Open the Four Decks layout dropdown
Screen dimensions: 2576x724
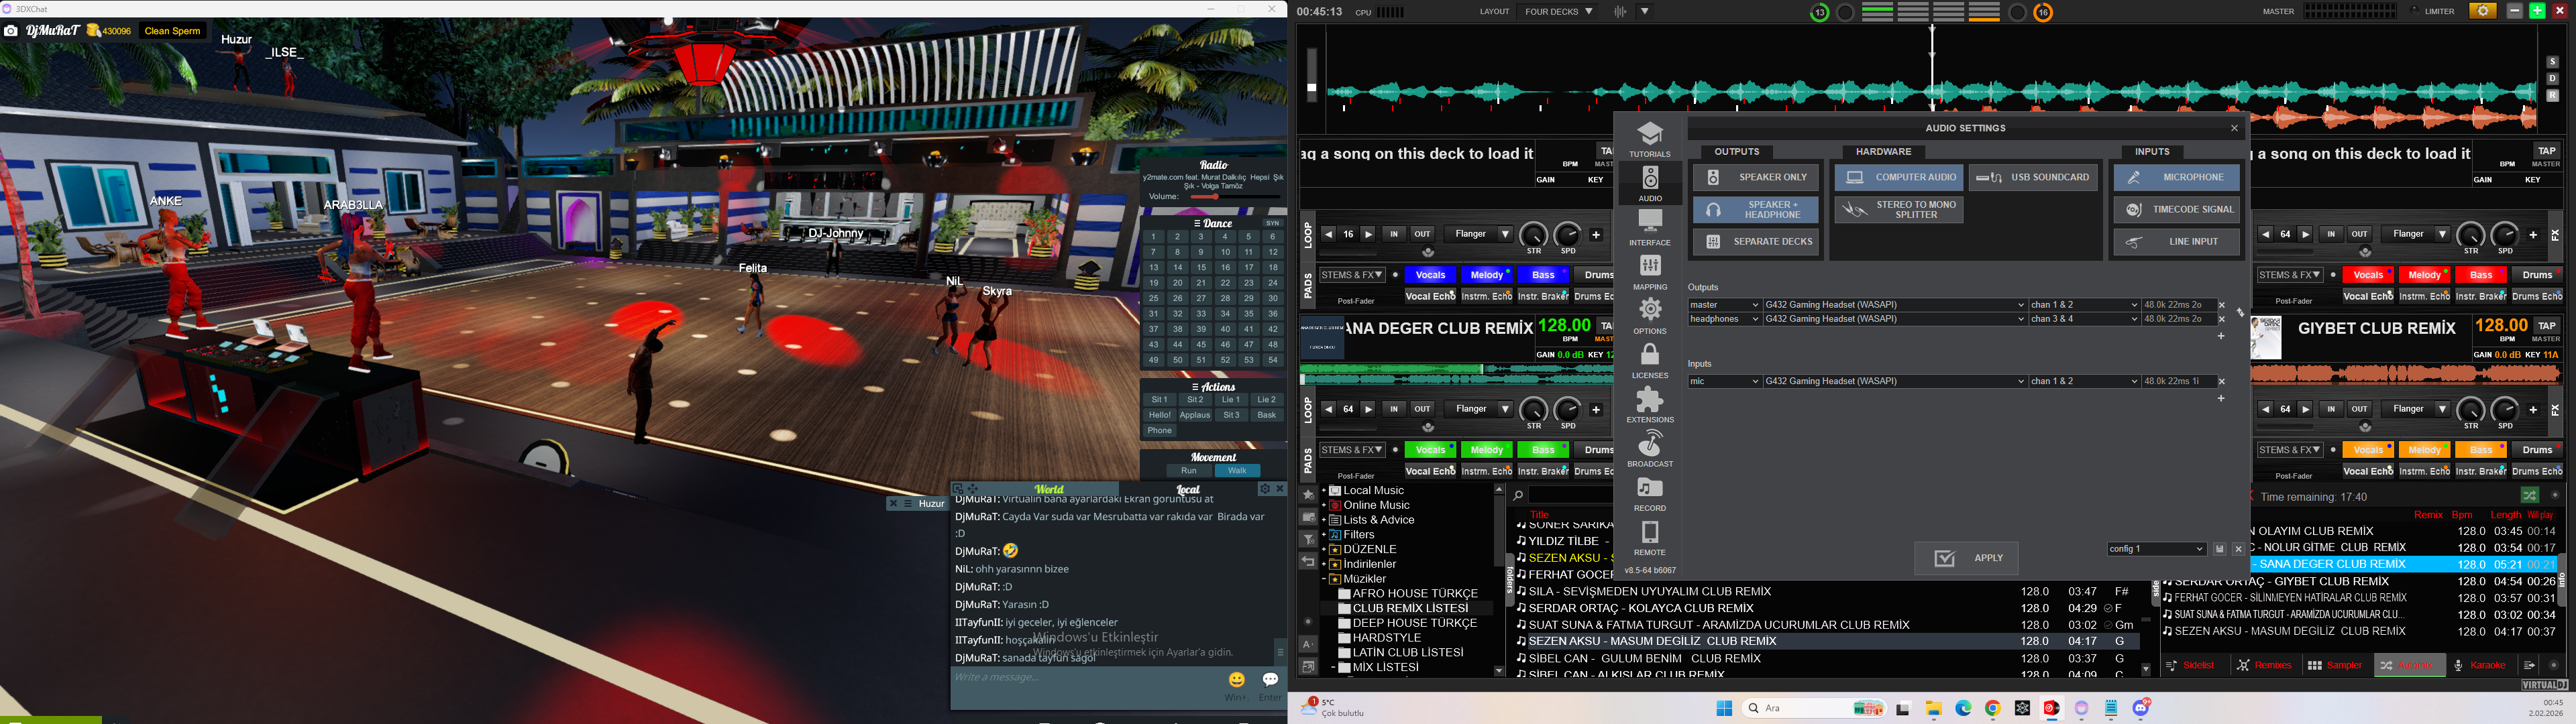point(1559,12)
